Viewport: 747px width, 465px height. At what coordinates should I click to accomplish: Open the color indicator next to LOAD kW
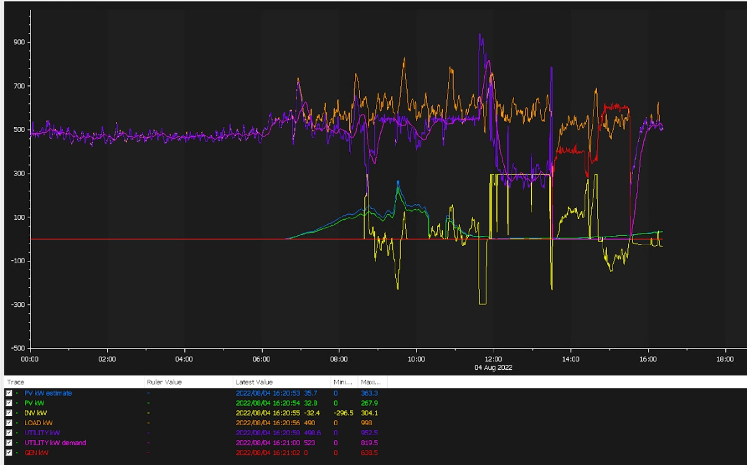[x=17, y=423]
